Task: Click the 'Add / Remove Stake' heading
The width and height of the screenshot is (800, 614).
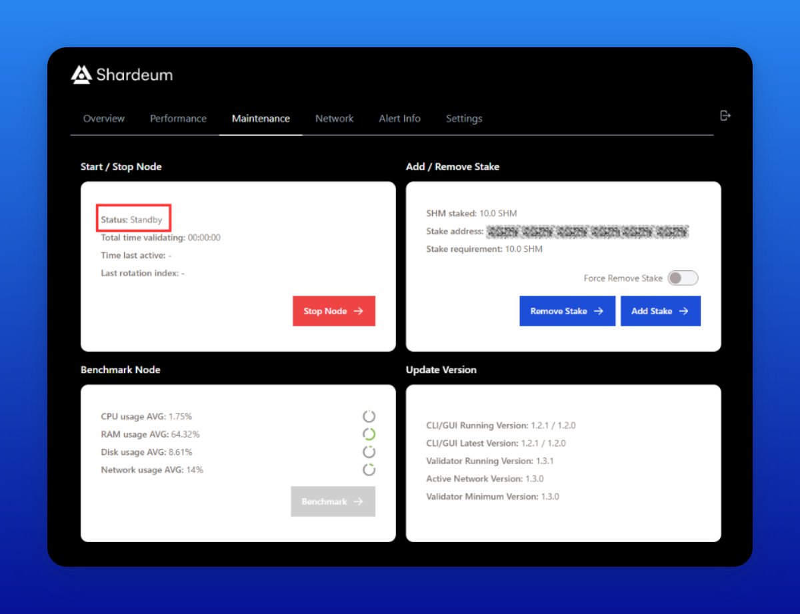Action: [453, 166]
